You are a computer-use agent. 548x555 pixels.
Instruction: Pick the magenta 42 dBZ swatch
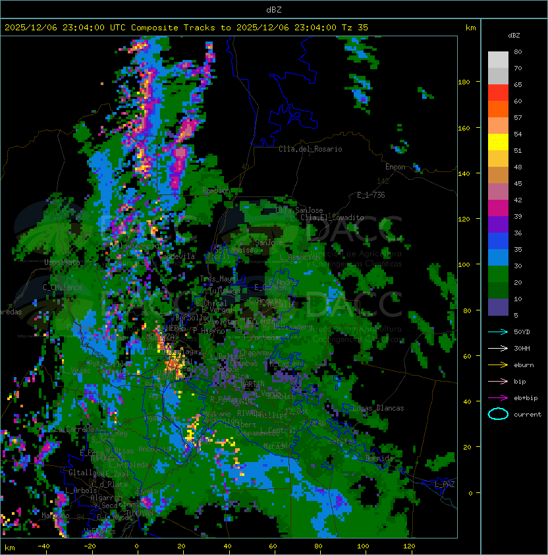point(498,208)
